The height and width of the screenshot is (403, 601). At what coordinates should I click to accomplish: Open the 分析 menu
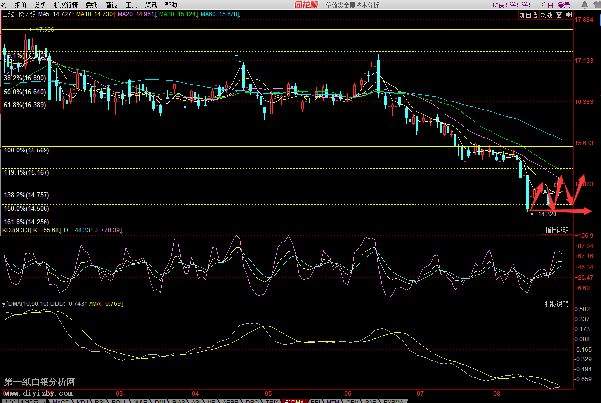point(41,5)
